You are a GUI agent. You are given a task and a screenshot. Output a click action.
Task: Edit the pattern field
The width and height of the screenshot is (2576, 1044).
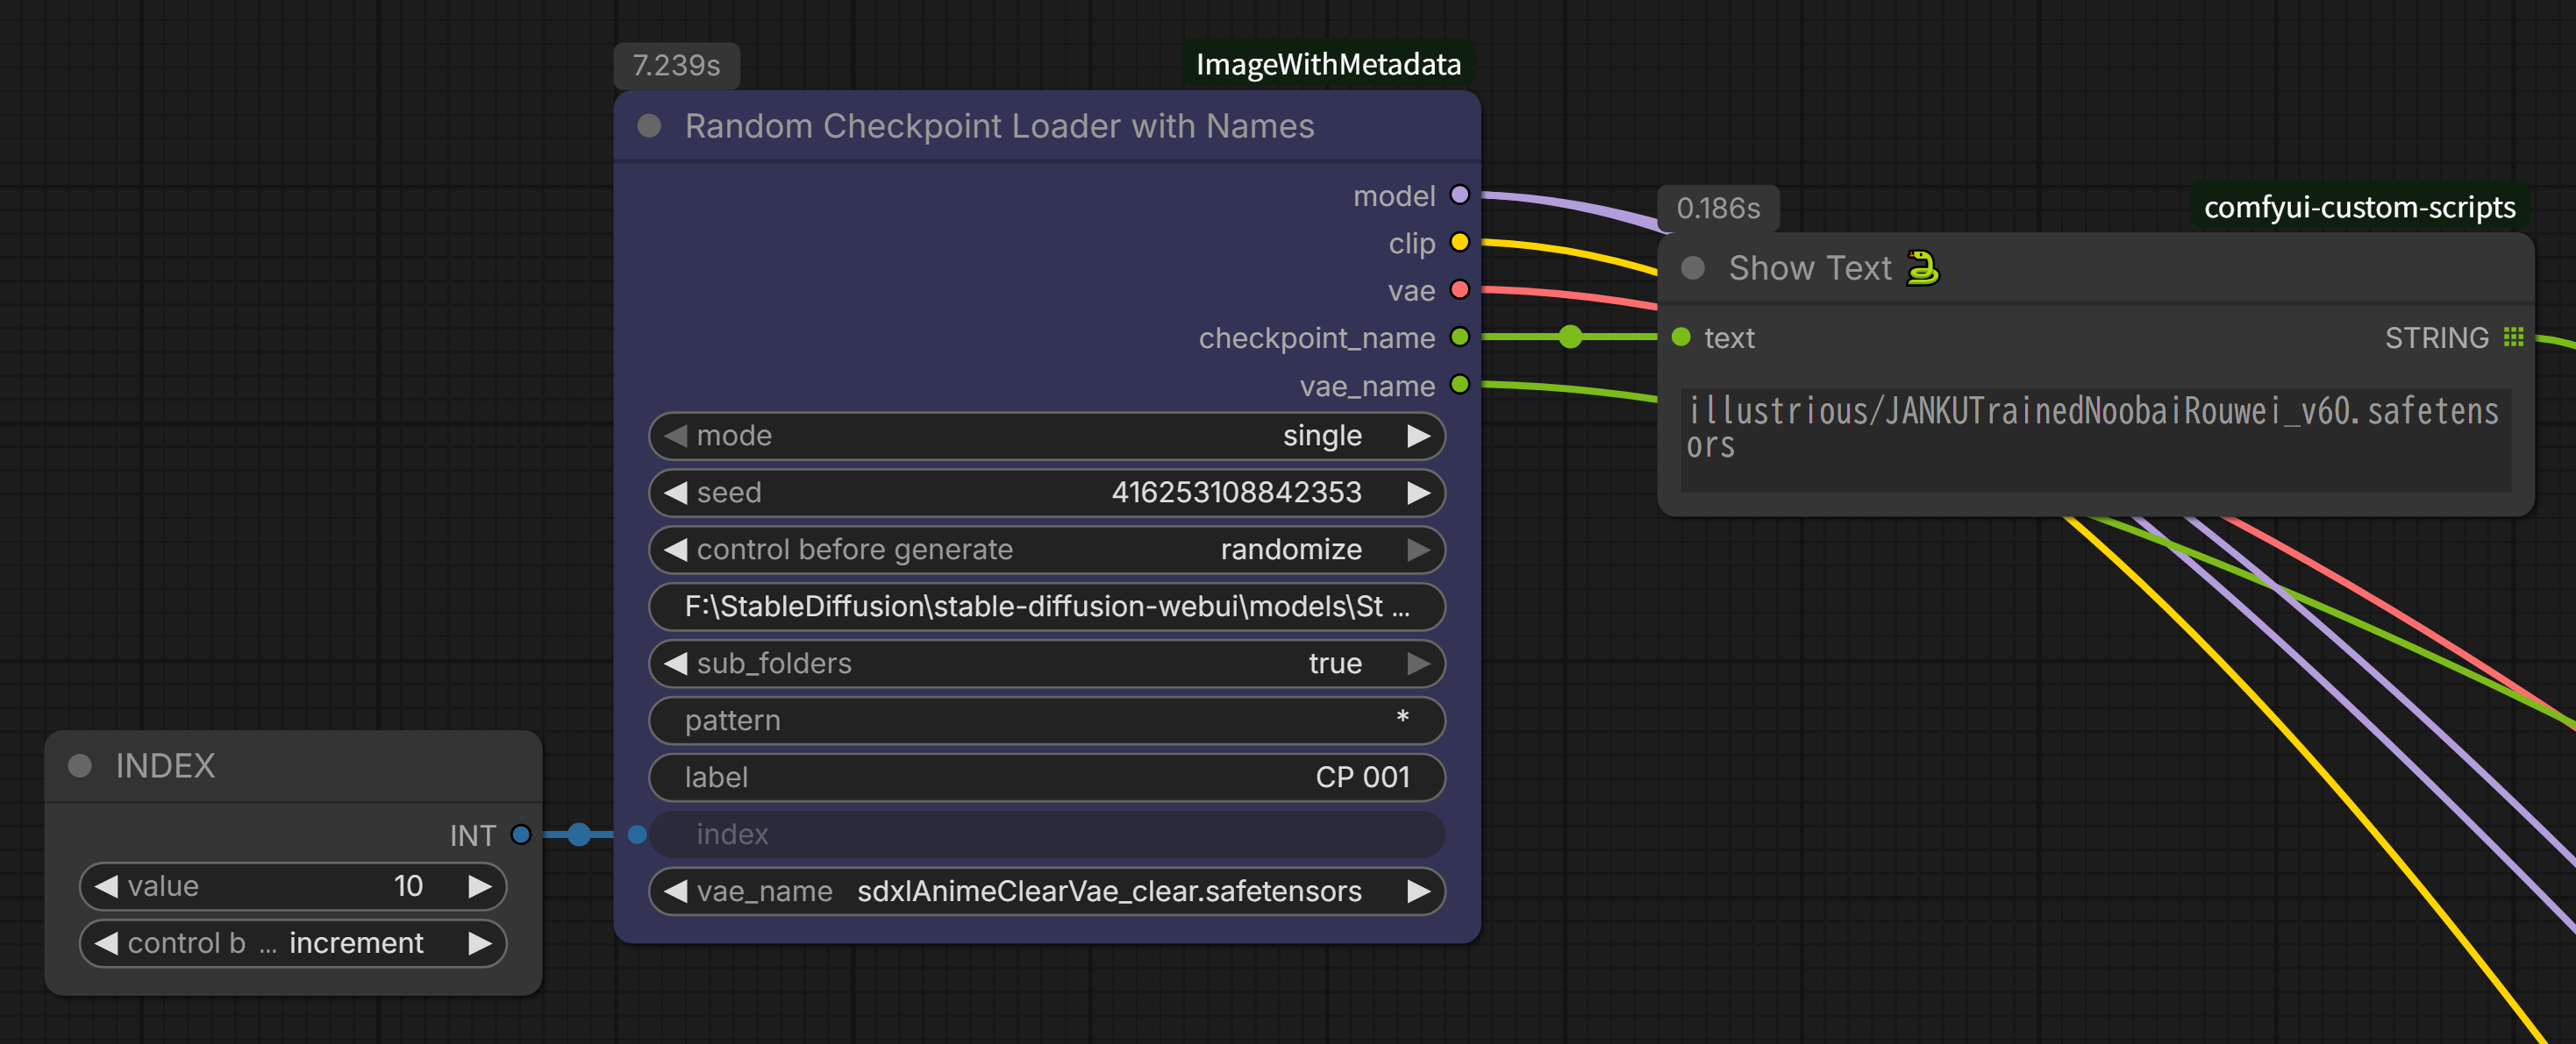point(1047,721)
